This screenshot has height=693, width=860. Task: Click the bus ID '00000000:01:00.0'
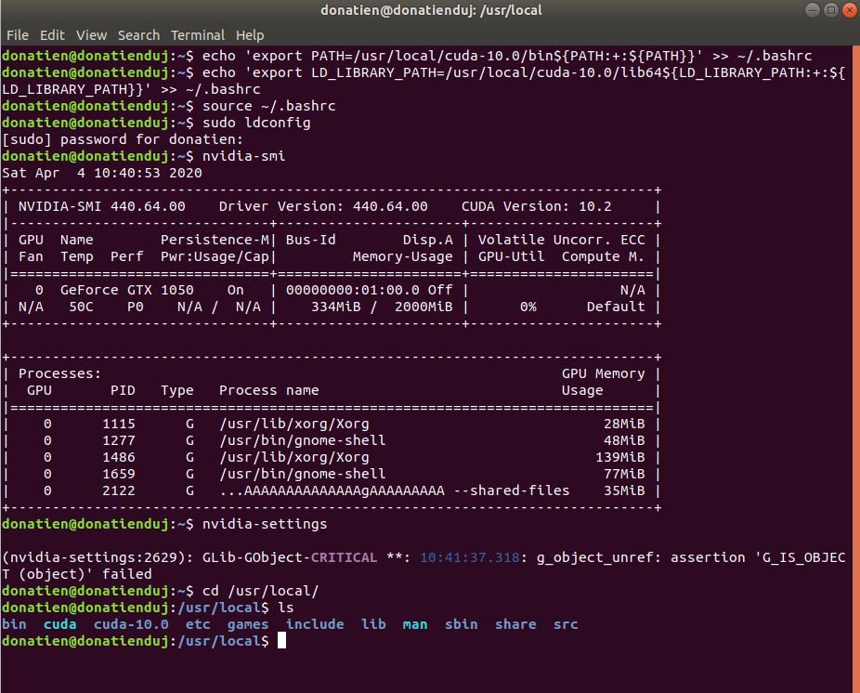353,290
